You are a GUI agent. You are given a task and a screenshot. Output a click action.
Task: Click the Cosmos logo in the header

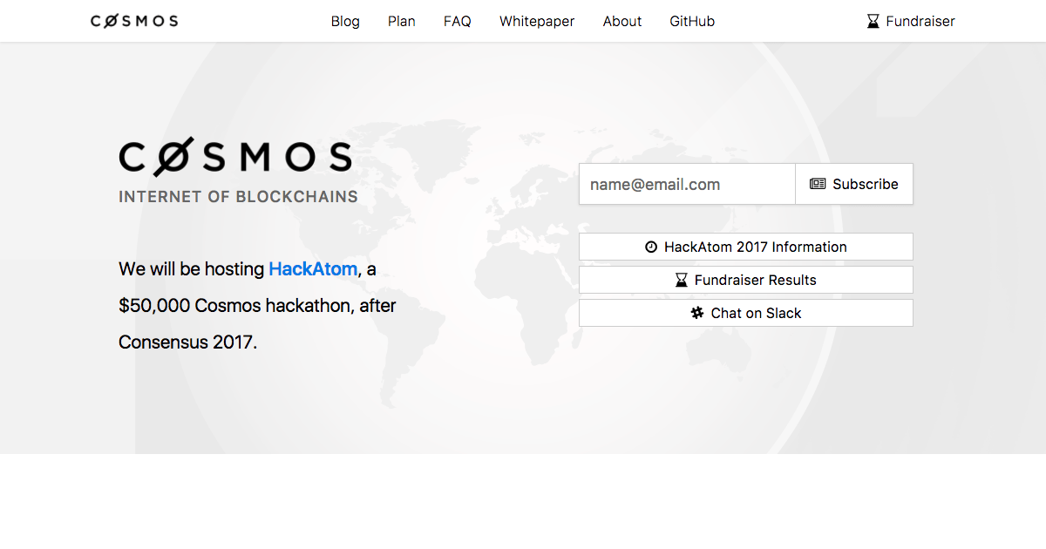[x=134, y=21]
